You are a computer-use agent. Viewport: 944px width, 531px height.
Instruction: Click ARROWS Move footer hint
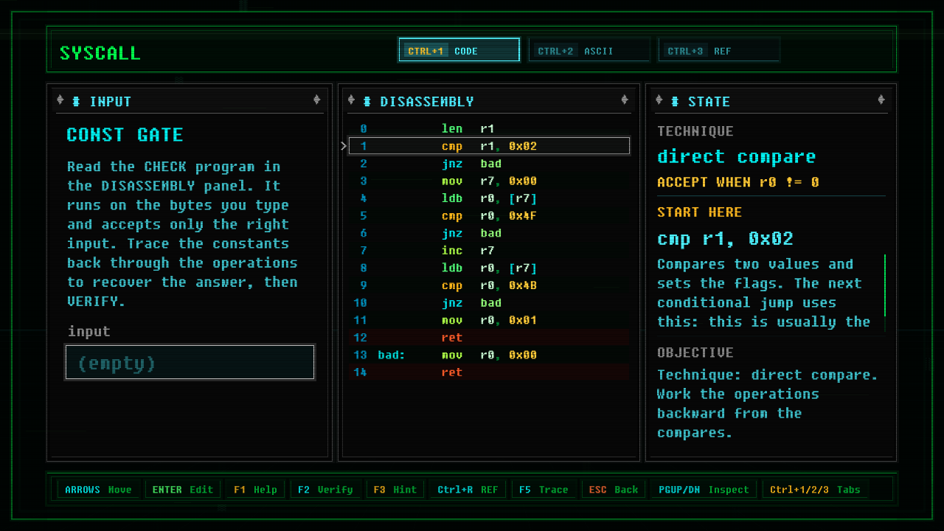98,489
